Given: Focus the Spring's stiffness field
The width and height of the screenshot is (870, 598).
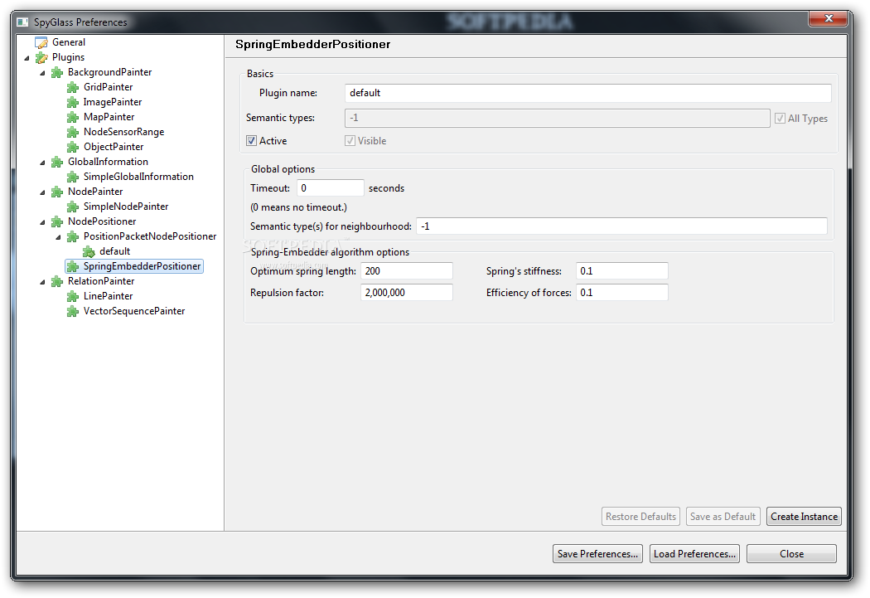Looking at the screenshot, I should [622, 271].
